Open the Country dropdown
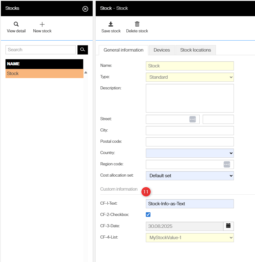The height and width of the screenshot is (262, 255). (190, 153)
